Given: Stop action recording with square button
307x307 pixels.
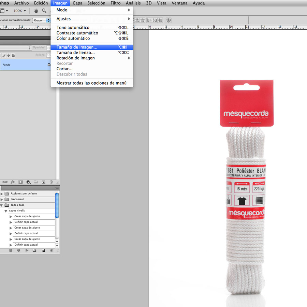Looking at the screenshot, I should coord(11,250).
